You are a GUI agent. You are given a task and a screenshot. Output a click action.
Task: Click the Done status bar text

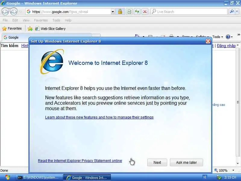point(4,170)
